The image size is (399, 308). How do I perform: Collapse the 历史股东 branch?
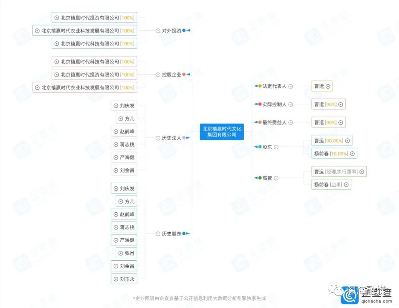pos(158,234)
